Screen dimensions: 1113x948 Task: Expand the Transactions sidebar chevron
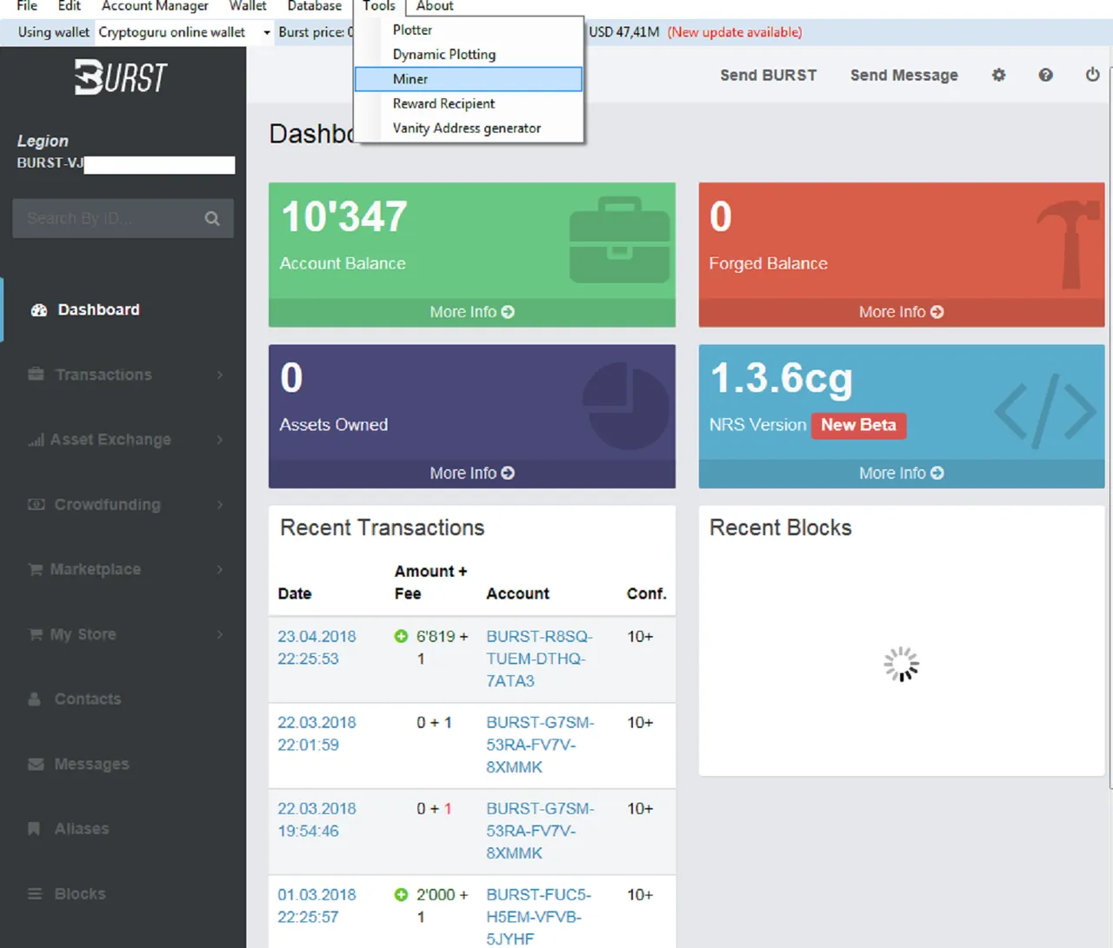220,375
